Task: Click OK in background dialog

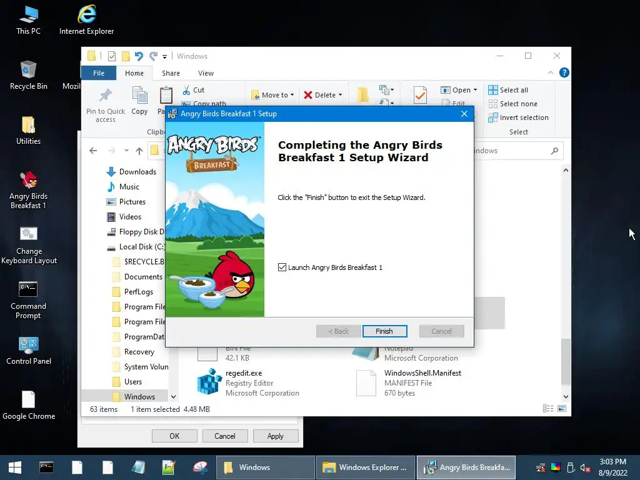Action: 174,436
